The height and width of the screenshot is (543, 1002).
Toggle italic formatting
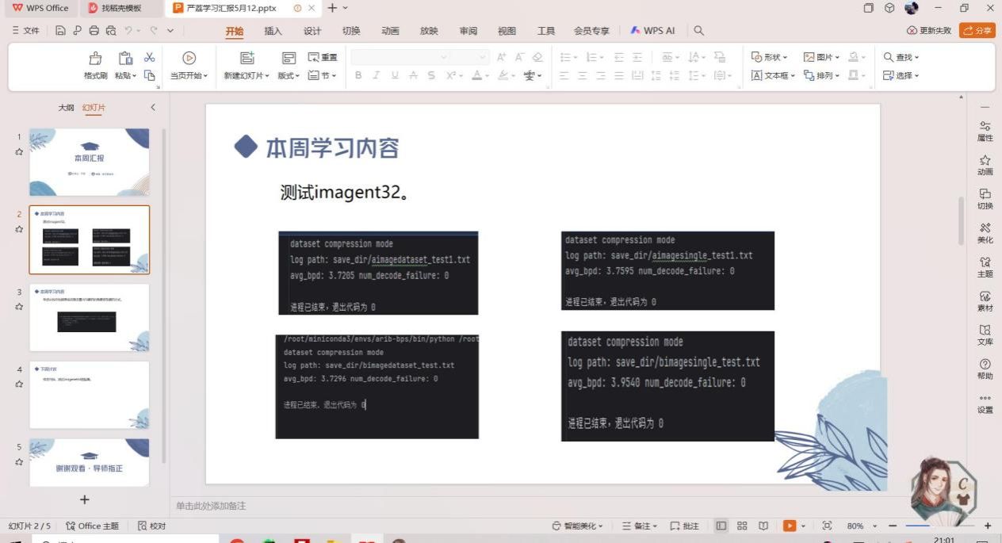click(376, 75)
